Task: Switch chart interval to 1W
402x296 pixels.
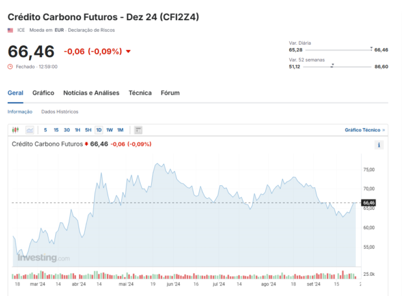Action: (x=110, y=130)
